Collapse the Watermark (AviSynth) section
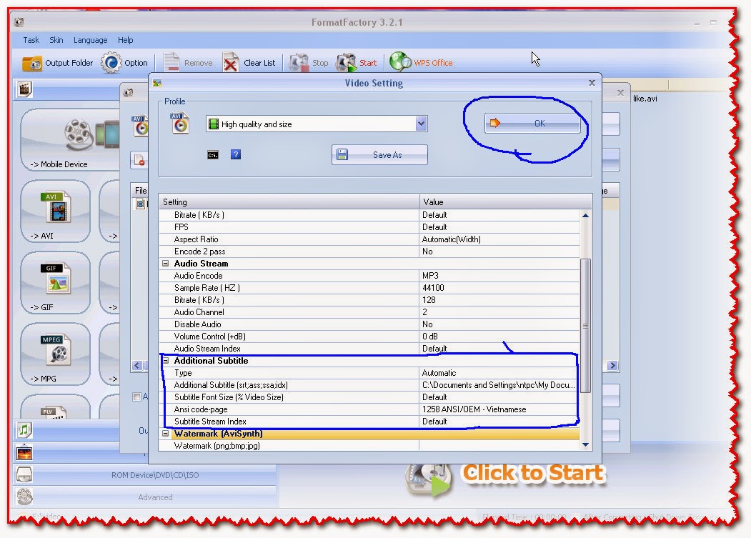This screenshot has height=538, width=751. pos(165,434)
